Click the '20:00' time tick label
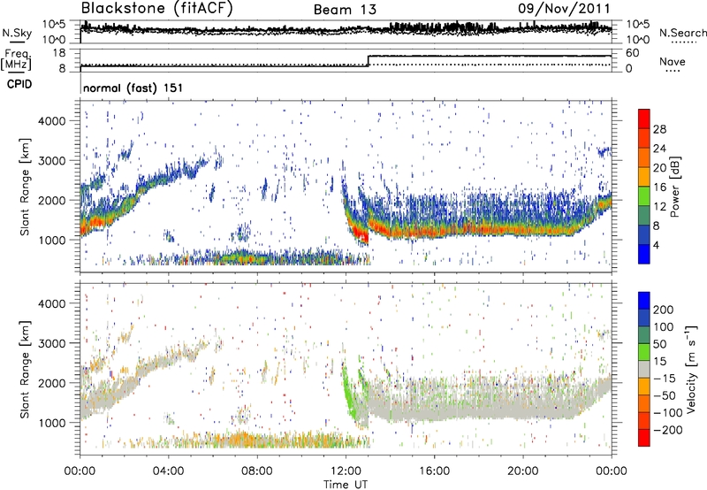Image resolution: width=707 pixels, height=490 pixels. click(x=522, y=471)
